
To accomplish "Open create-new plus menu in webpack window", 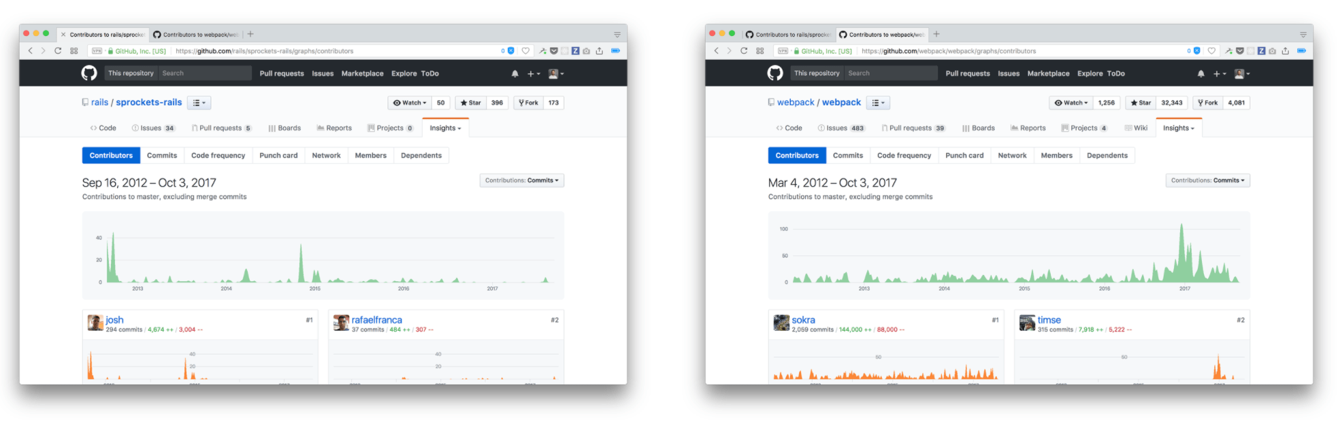I will pyautogui.click(x=1220, y=73).
